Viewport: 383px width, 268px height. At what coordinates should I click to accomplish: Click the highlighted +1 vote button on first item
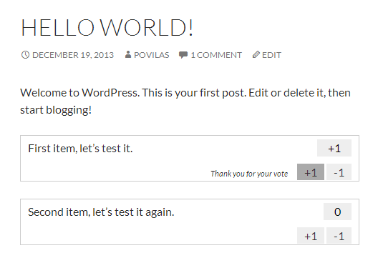tap(311, 172)
